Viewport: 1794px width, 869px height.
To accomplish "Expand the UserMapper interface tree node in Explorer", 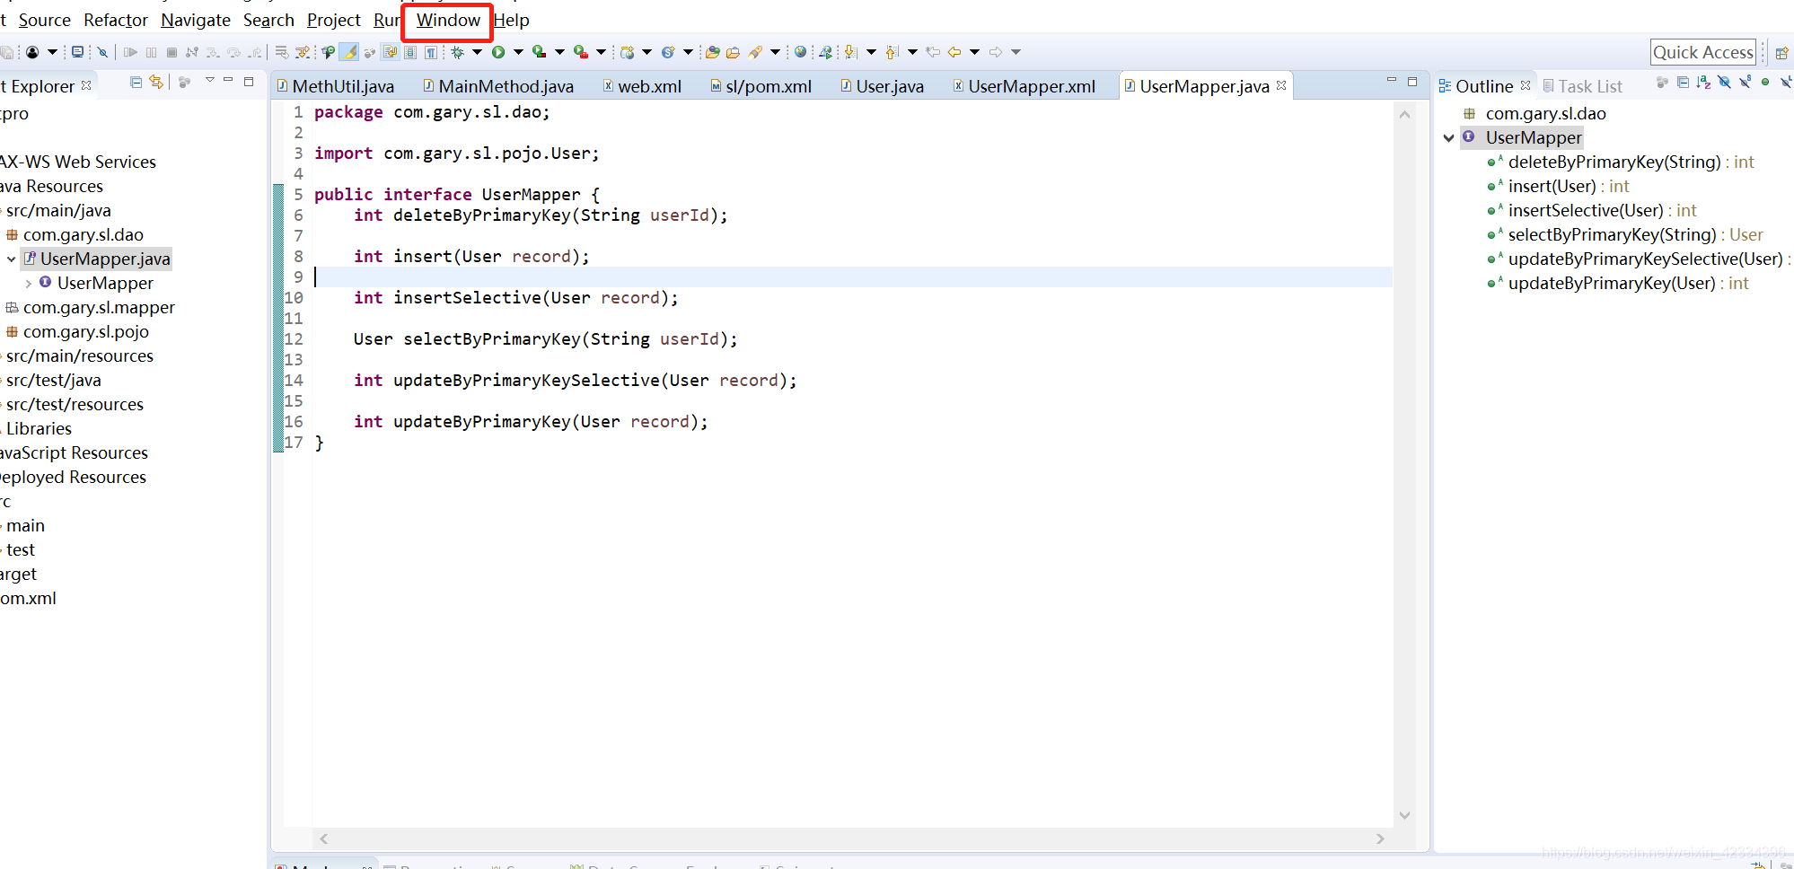I will click(29, 284).
